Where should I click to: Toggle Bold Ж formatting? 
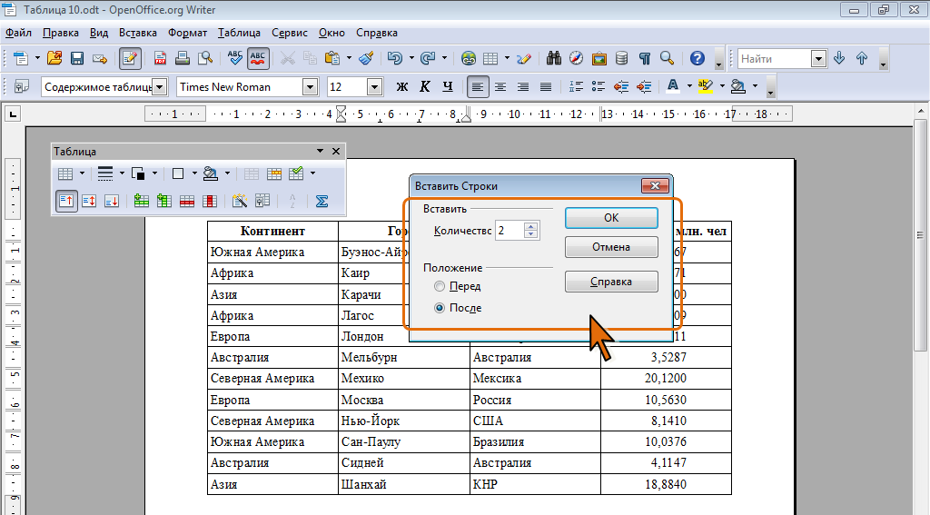coord(402,86)
